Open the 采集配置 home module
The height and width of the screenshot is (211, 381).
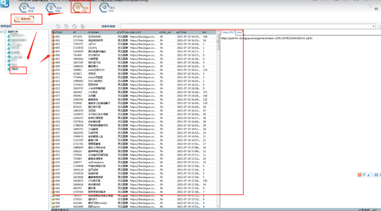[27, 8]
